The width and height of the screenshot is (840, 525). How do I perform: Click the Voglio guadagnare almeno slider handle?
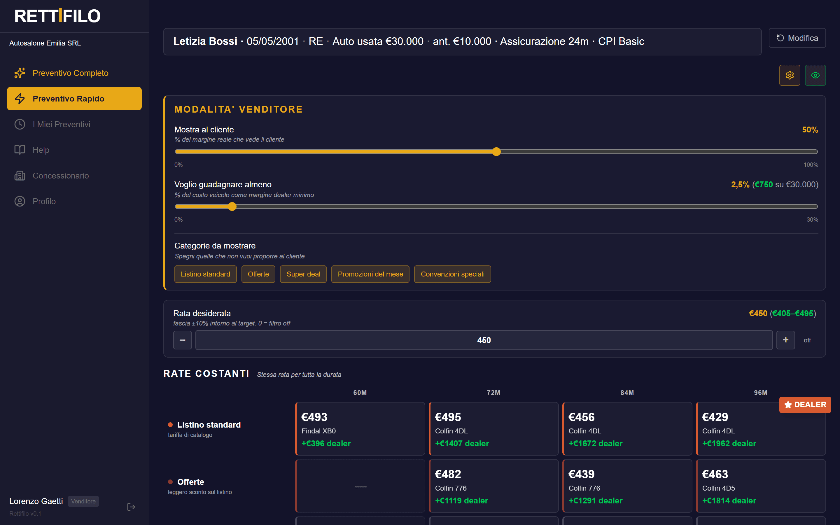pyautogui.click(x=232, y=206)
